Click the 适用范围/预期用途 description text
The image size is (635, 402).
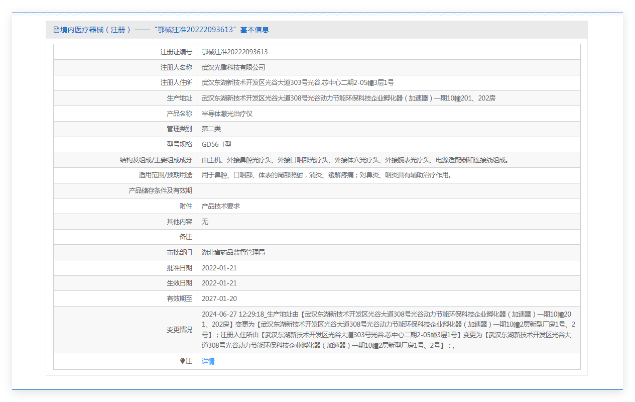coord(327,175)
